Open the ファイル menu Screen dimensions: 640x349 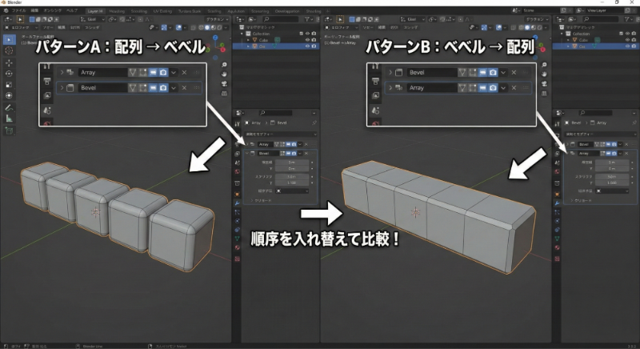point(18,10)
